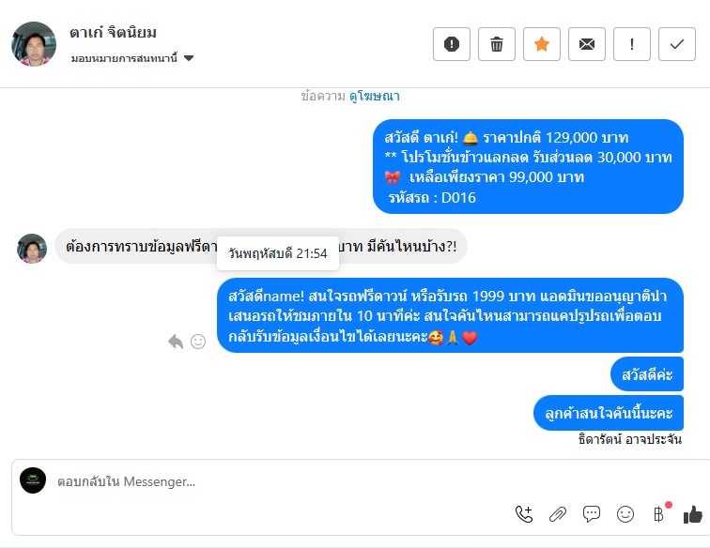React to message with smiley icon

point(198,342)
